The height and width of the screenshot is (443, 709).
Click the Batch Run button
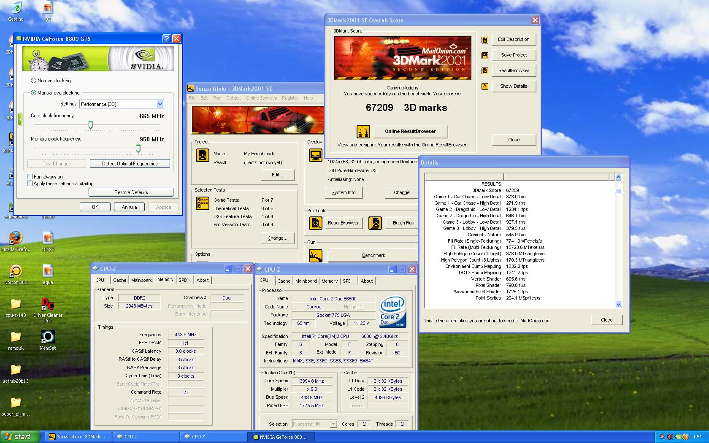pyautogui.click(x=402, y=223)
